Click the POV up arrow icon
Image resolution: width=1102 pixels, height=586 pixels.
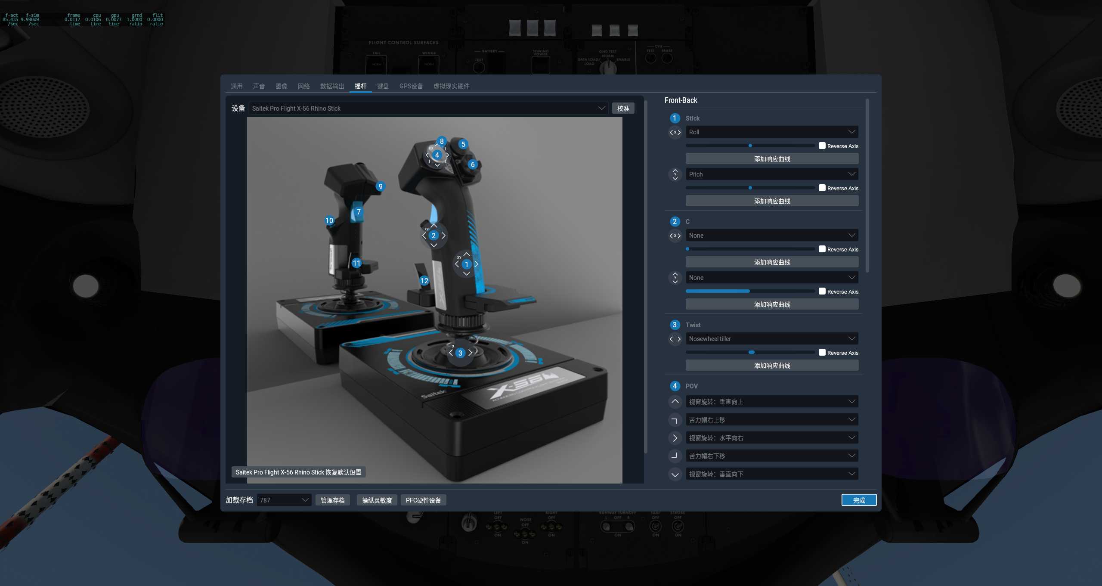pos(675,401)
